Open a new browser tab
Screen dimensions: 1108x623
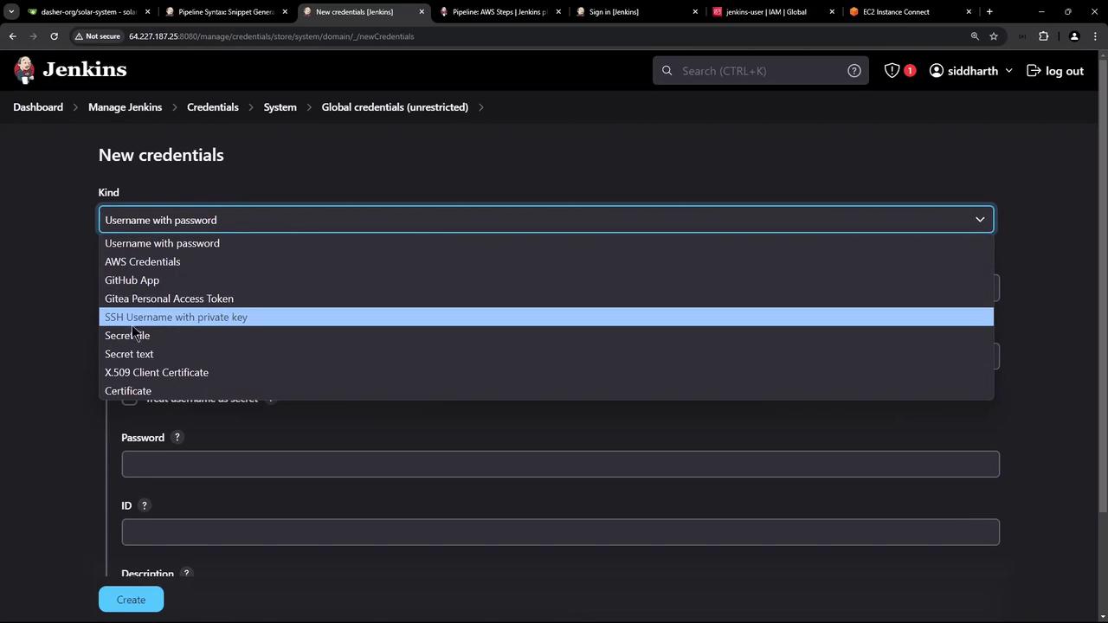(x=989, y=12)
